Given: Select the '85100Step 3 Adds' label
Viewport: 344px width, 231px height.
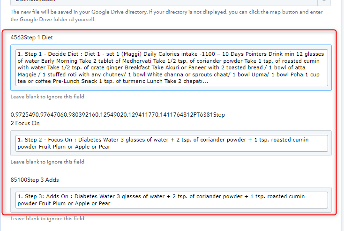Looking at the screenshot, I should tap(35, 180).
